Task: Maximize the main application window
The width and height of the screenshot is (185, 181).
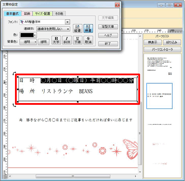Action: pos(170,5)
